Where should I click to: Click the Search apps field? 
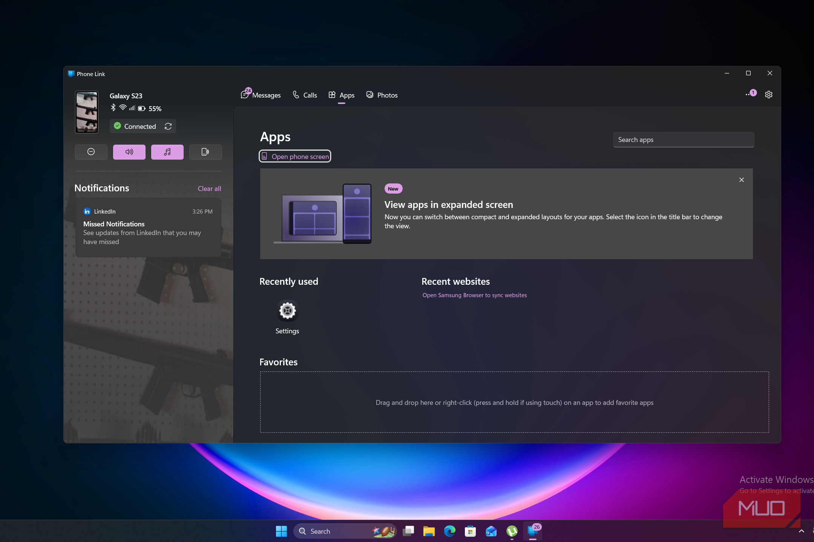(684, 140)
